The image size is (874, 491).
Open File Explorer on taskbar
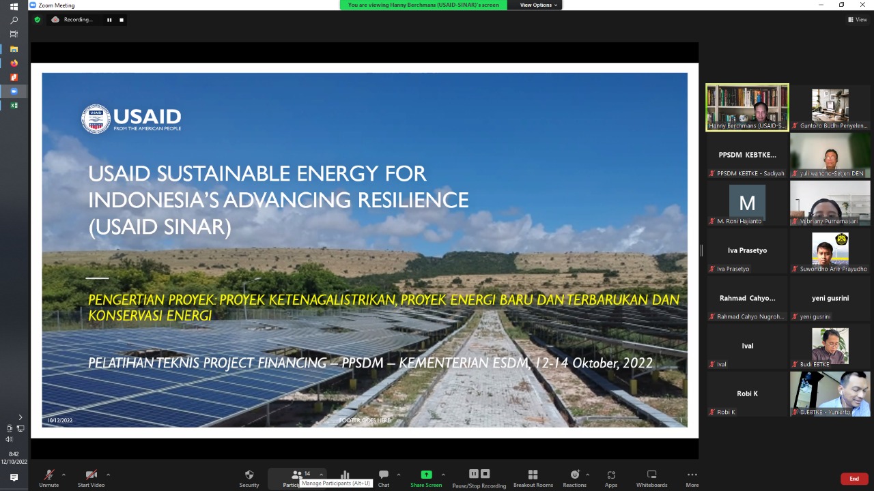tap(14, 49)
